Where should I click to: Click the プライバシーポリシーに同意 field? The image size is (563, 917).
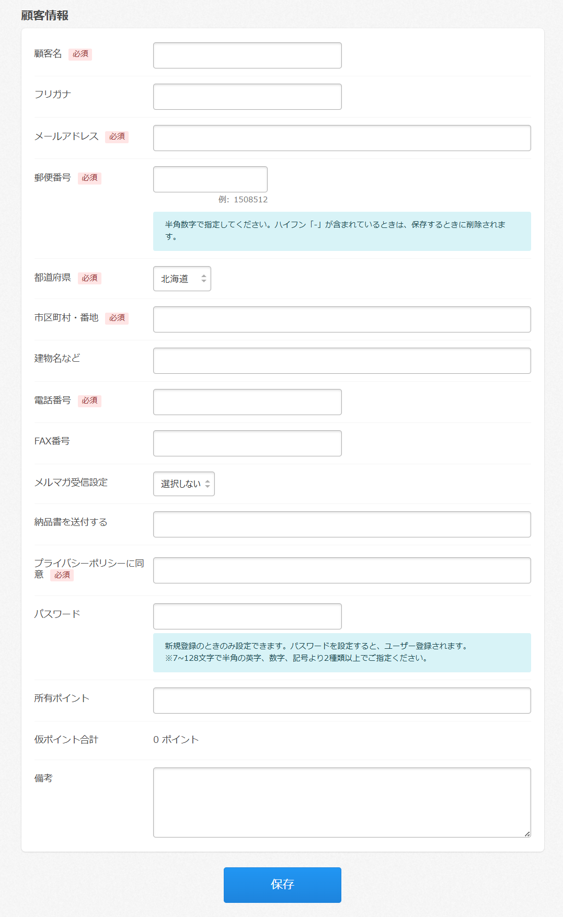click(342, 570)
